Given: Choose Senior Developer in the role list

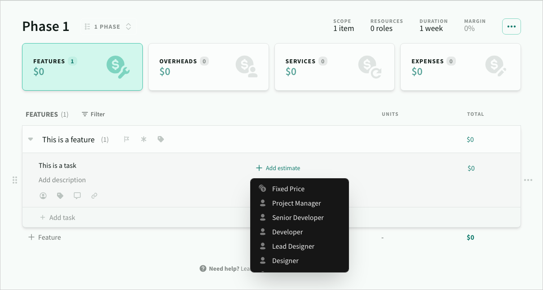Looking at the screenshot, I should (298, 218).
